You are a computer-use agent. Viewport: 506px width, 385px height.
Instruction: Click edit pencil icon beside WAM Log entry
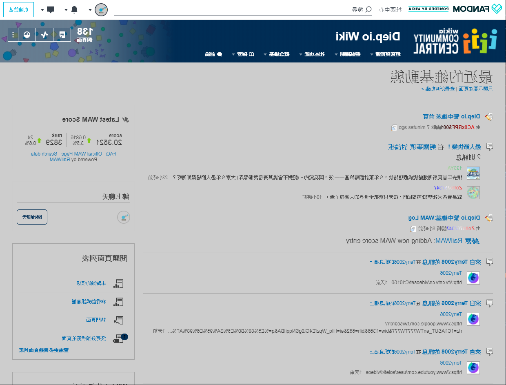pos(489,218)
